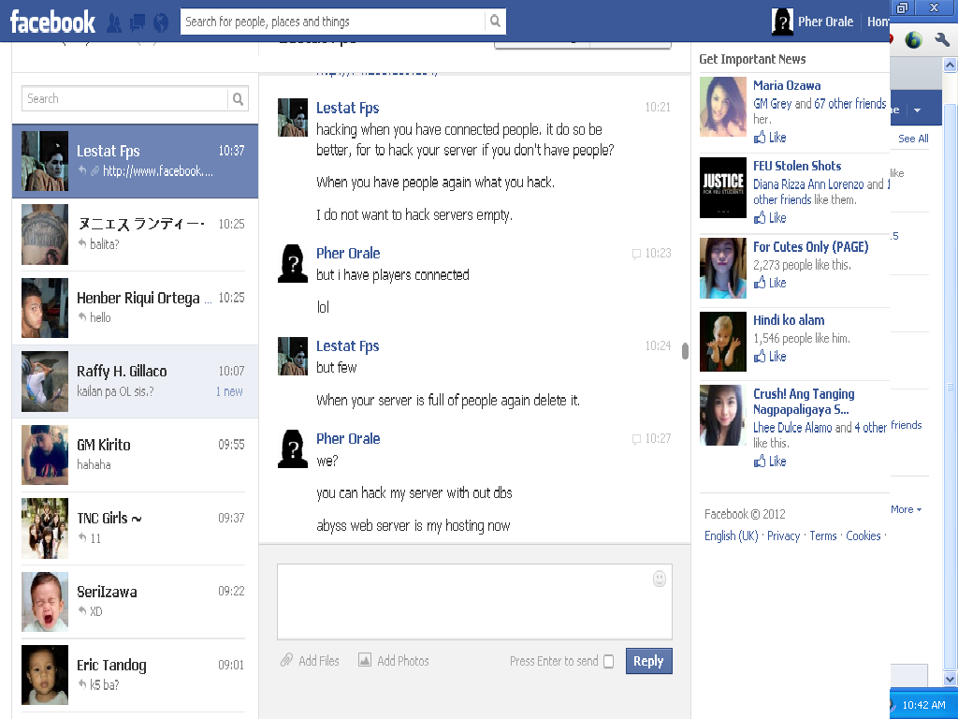This screenshot has height=719, width=958.
Task: Click the conversation scrollbar thumb
Action: pyautogui.click(x=685, y=351)
